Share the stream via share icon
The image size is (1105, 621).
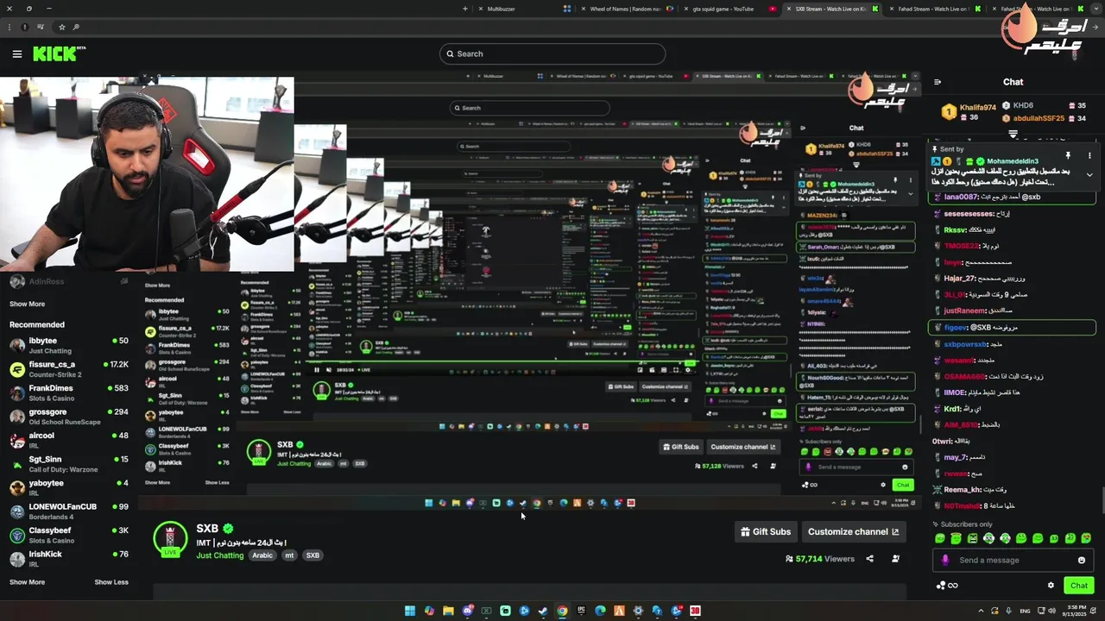[869, 559]
